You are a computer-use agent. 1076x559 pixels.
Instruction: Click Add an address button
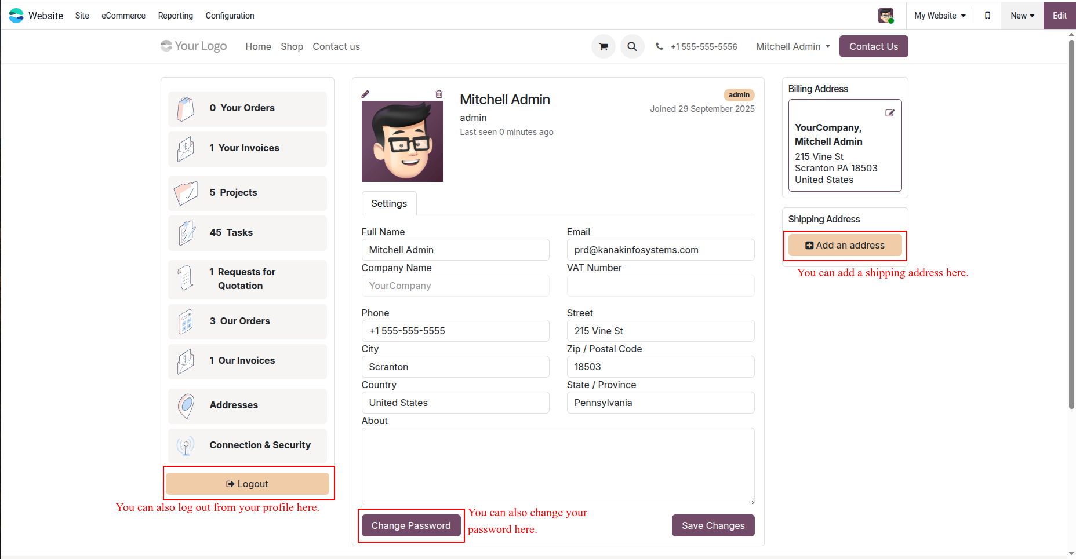coord(845,245)
